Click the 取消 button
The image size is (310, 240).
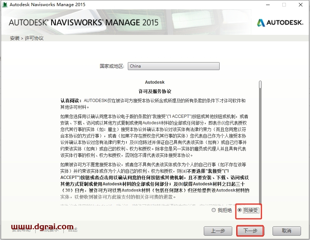click(x=287, y=231)
